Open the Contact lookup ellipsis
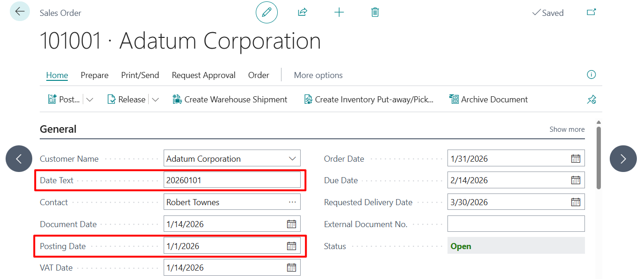This screenshot has width=642, height=279. pos(292,201)
